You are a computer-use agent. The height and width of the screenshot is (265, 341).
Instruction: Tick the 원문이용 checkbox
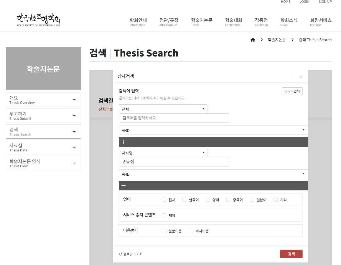tap(164, 231)
